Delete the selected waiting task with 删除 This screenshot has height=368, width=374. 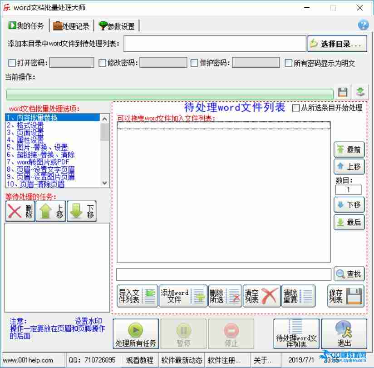tap(20, 211)
